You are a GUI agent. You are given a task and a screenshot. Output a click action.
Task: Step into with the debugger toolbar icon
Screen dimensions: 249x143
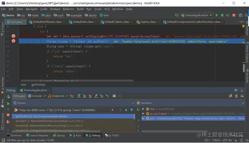coord(85,96)
